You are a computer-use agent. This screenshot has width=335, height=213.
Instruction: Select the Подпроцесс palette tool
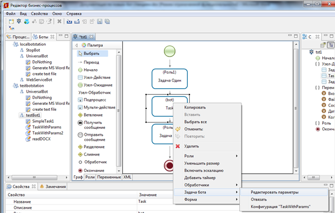[92, 100]
